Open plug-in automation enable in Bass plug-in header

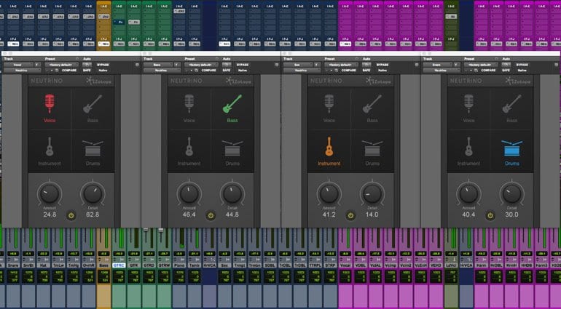pos(227,65)
